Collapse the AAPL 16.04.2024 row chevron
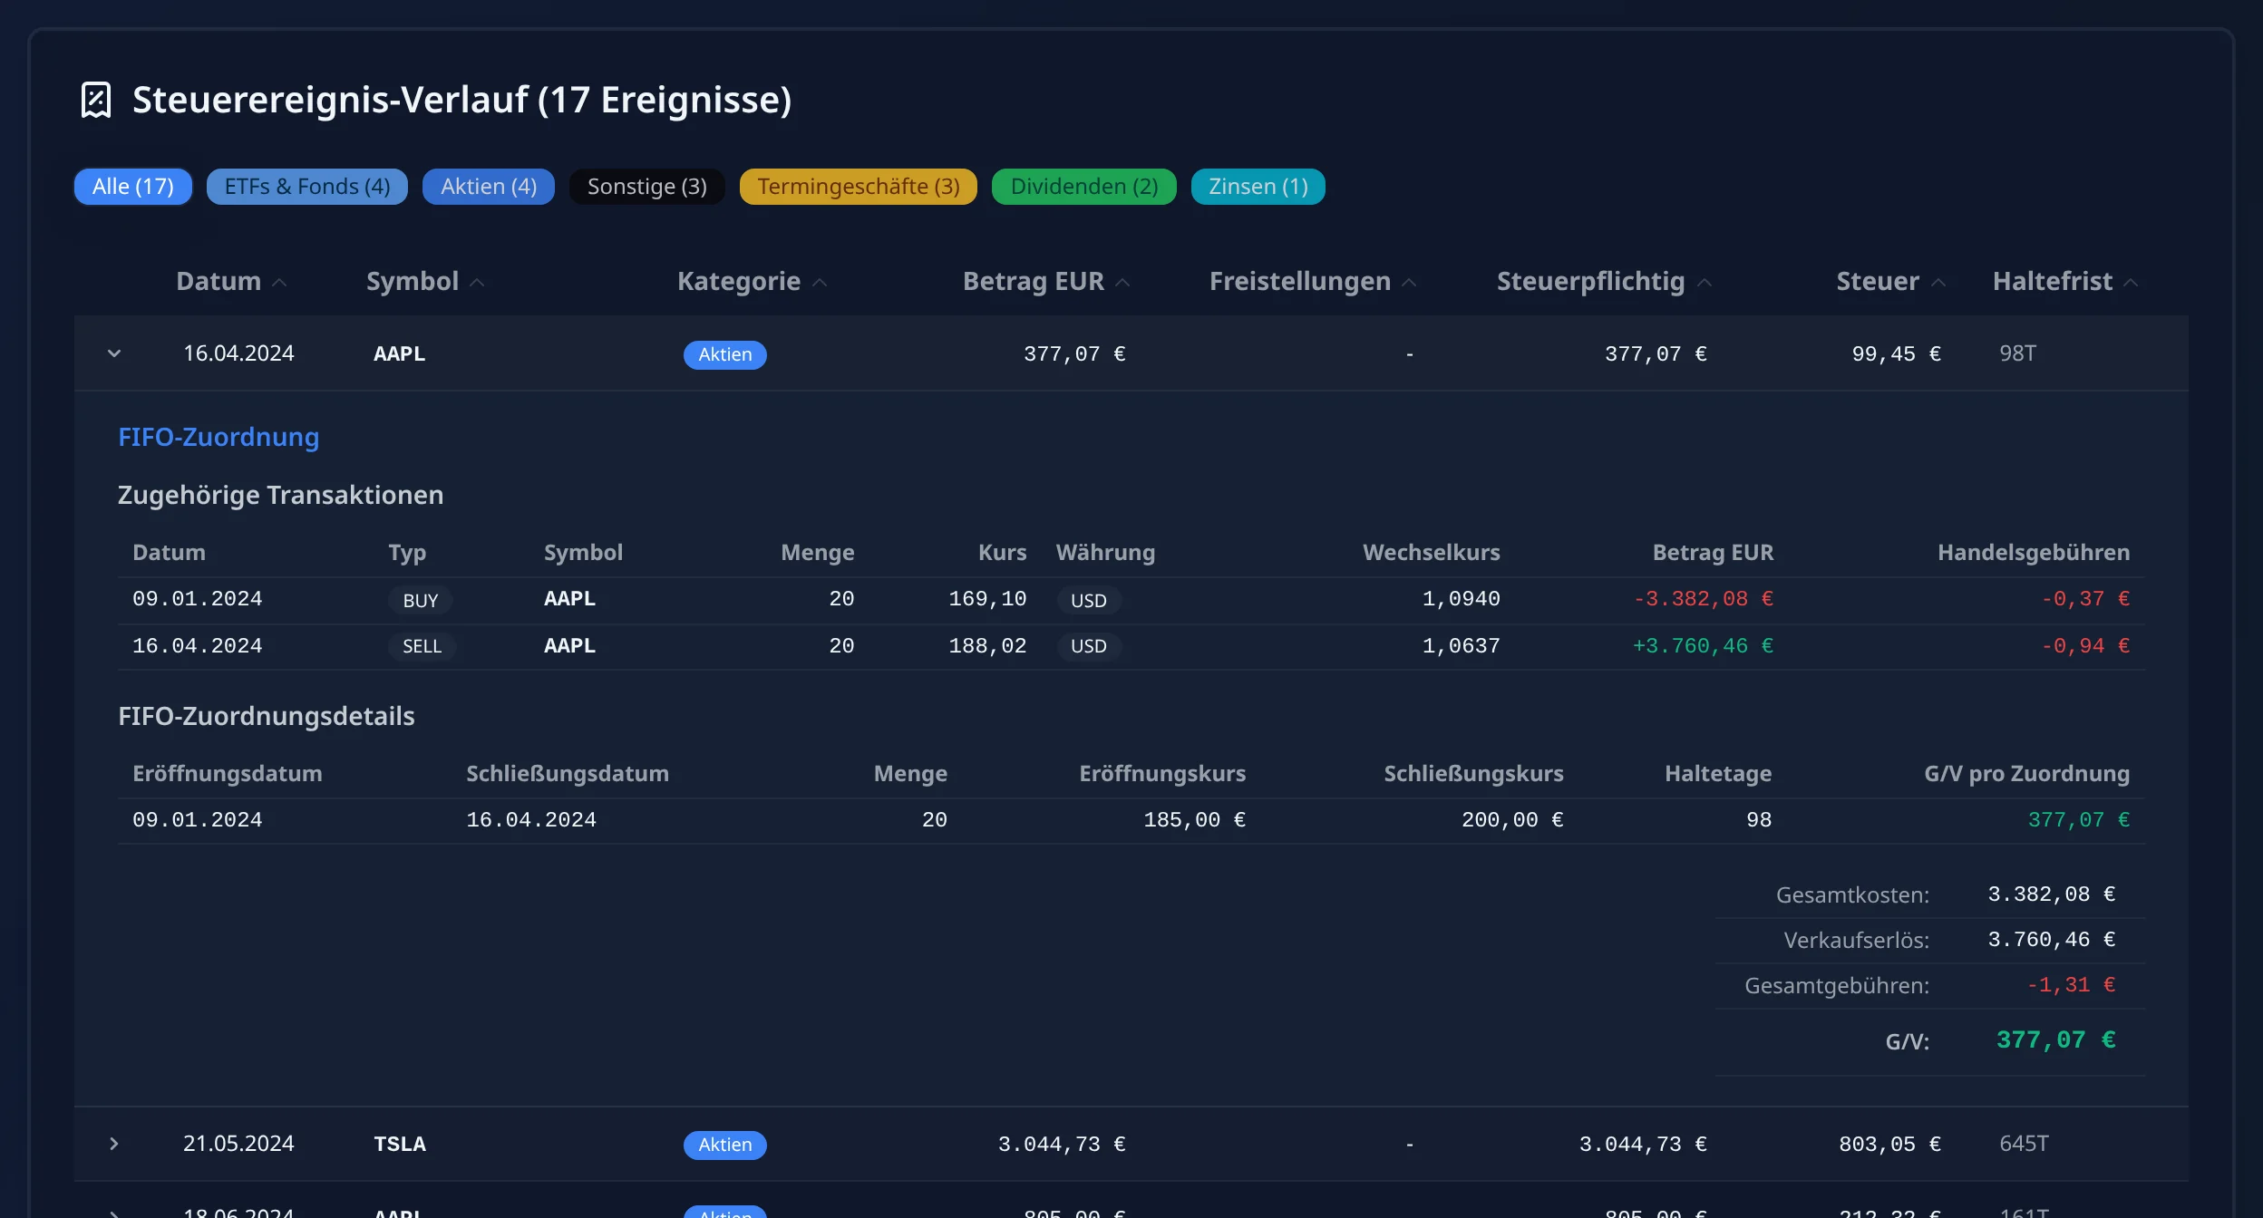The height and width of the screenshot is (1218, 2263). tap(114, 353)
